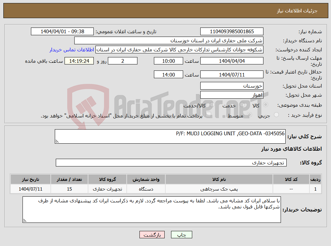Click the goods group تجهیزات حفاری field
The width and height of the screenshot is (331, 246).
coord(171,162)
